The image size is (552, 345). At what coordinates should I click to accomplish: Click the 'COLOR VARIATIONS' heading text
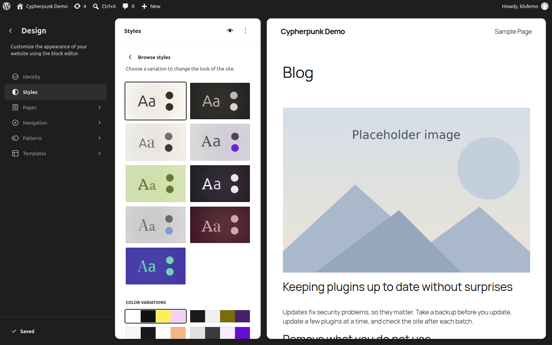pos(146,302)
